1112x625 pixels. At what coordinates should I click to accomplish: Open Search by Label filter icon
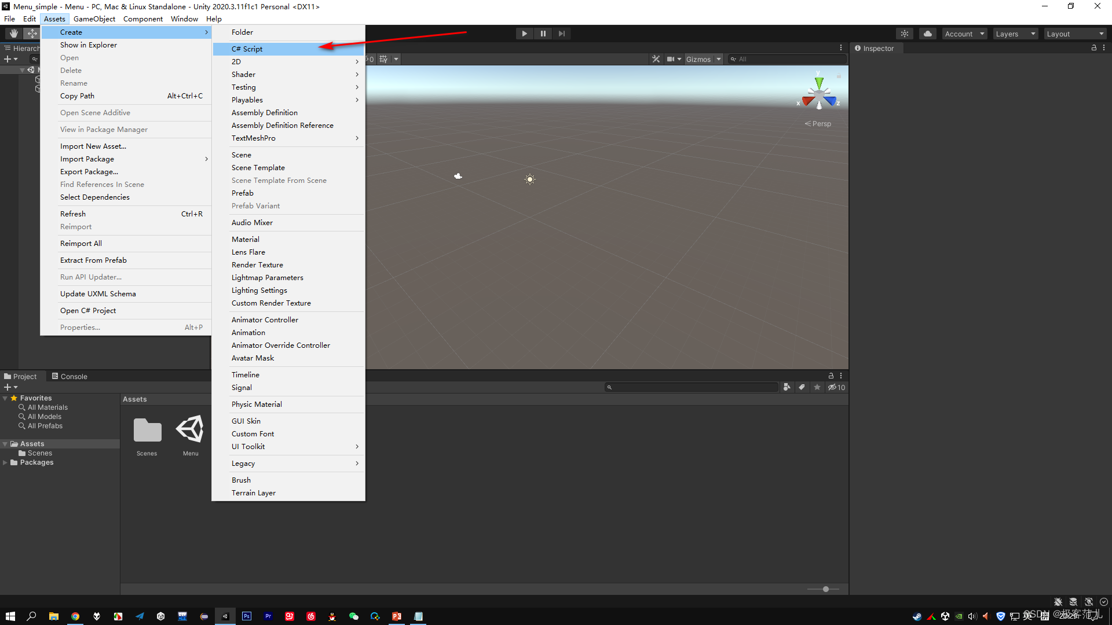point(802,388)
